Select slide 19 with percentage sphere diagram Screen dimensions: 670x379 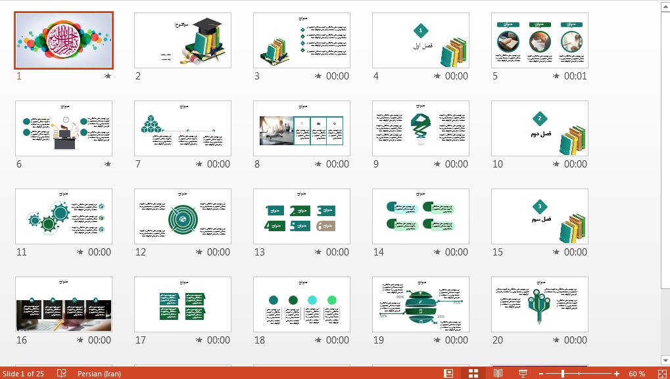(x=420, y=304)
